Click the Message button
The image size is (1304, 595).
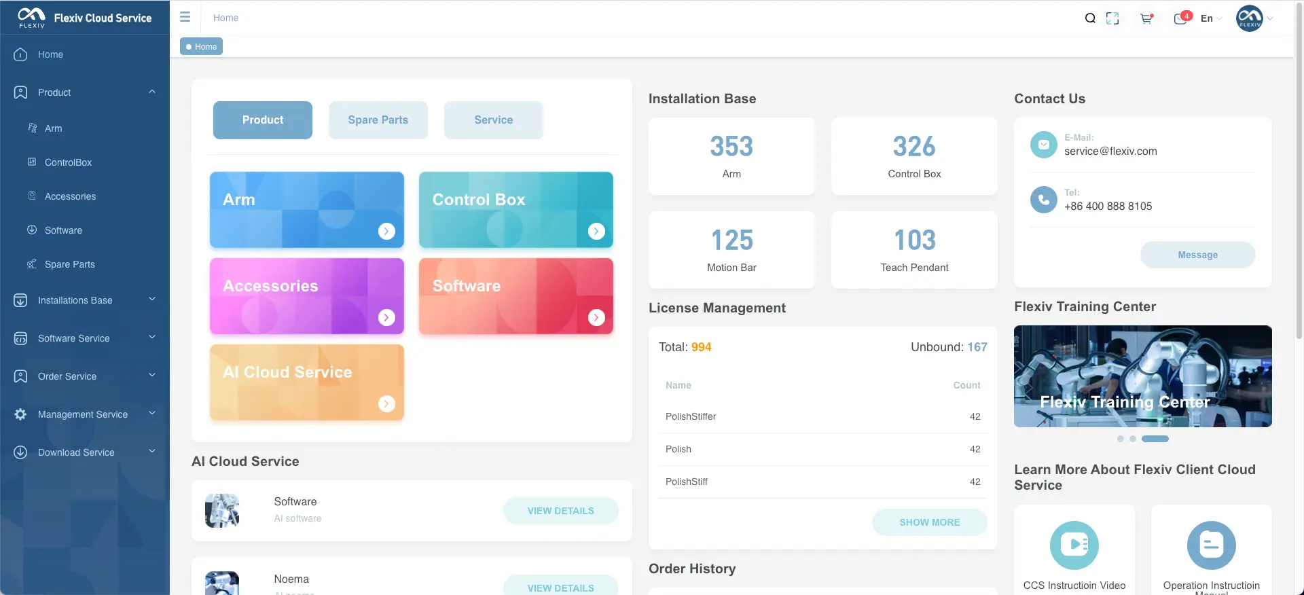tap(1198, 255)
